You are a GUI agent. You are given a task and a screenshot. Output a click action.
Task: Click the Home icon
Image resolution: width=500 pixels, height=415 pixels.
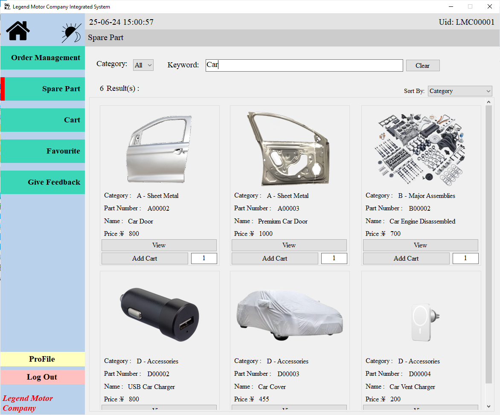17,30
